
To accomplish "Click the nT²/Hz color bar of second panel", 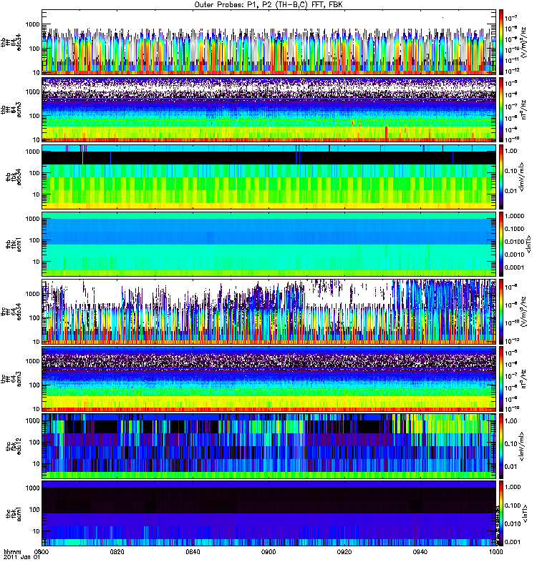I will 501,109.
